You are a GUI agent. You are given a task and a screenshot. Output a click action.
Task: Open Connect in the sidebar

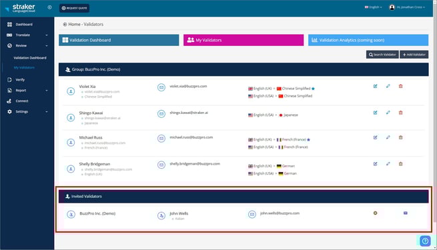18,101
